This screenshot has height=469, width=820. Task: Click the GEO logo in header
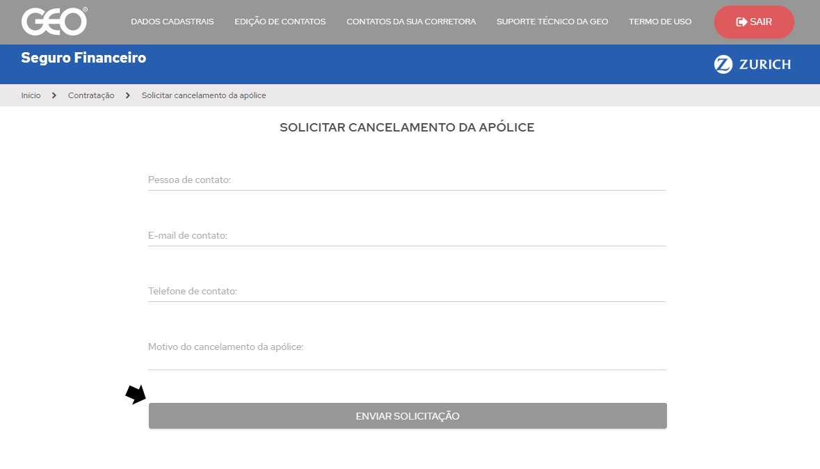click(x=54, y=22)
